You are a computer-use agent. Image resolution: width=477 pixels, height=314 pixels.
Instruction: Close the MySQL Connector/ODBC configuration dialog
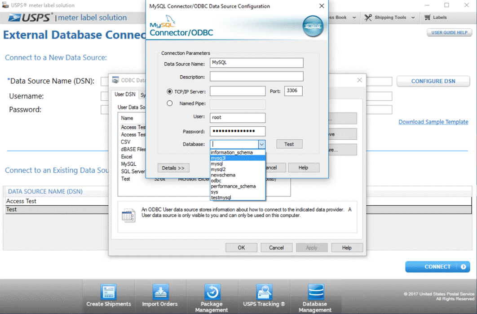point(322,6)
